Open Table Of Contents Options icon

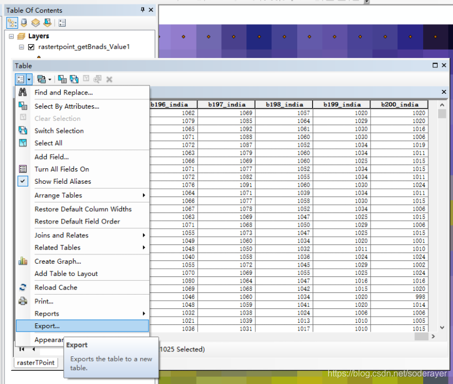[62, 23]
